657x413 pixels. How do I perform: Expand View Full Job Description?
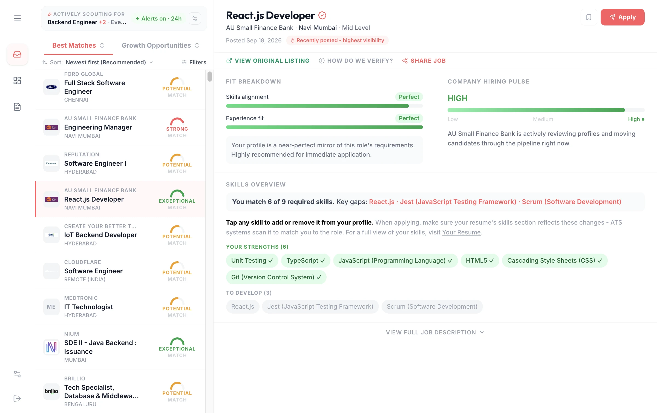tap(435, 332)
